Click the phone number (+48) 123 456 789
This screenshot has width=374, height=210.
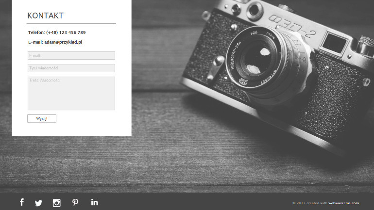point(66,32)
